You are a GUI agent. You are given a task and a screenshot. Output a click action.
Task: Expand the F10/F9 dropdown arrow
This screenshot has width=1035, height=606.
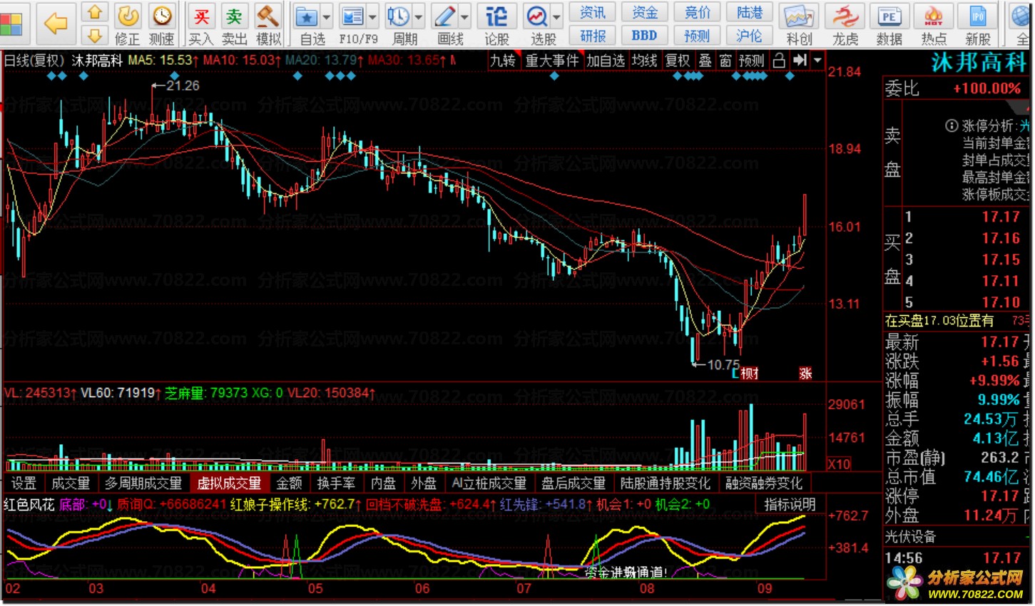pos(372,16)
